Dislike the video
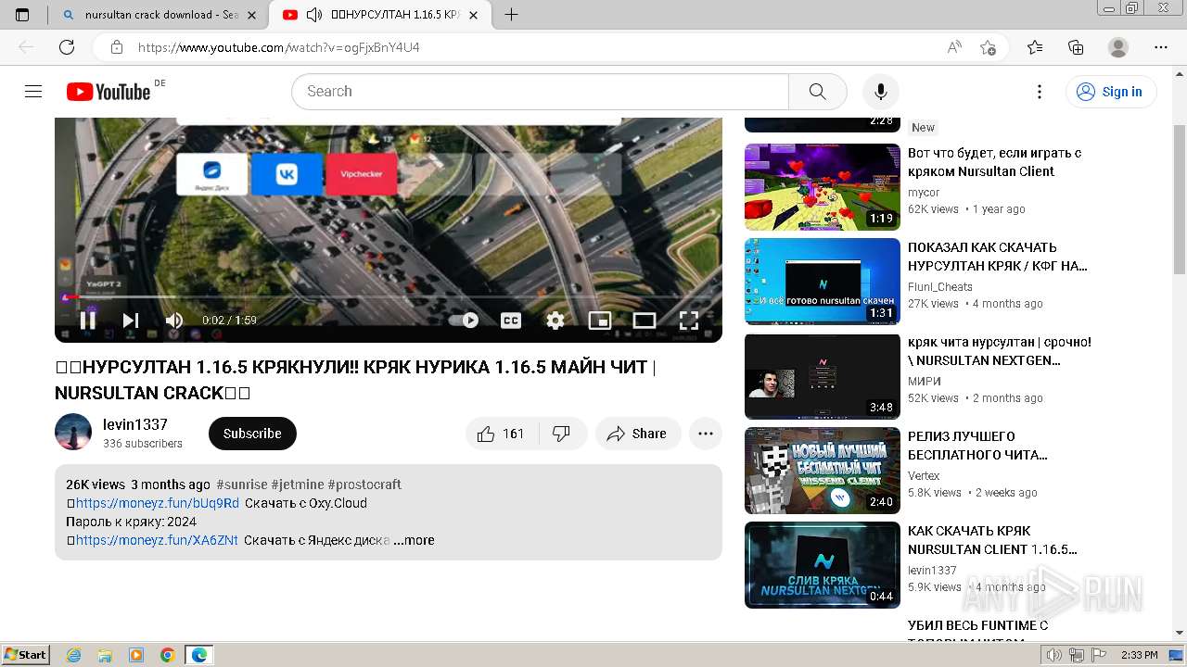1187x667 pixels. (562, 434)
